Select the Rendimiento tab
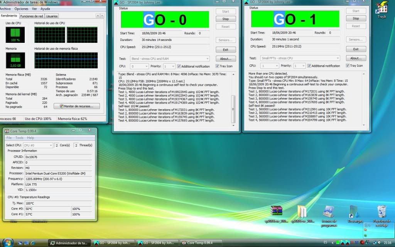This screenshot has width=395, height=247. (9, 15)
